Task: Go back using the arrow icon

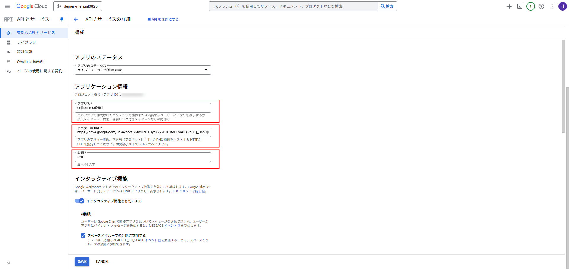Action: [x=76, y=19]
